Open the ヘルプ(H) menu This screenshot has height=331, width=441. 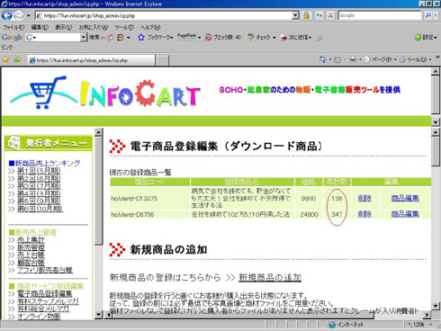point(150,27)
